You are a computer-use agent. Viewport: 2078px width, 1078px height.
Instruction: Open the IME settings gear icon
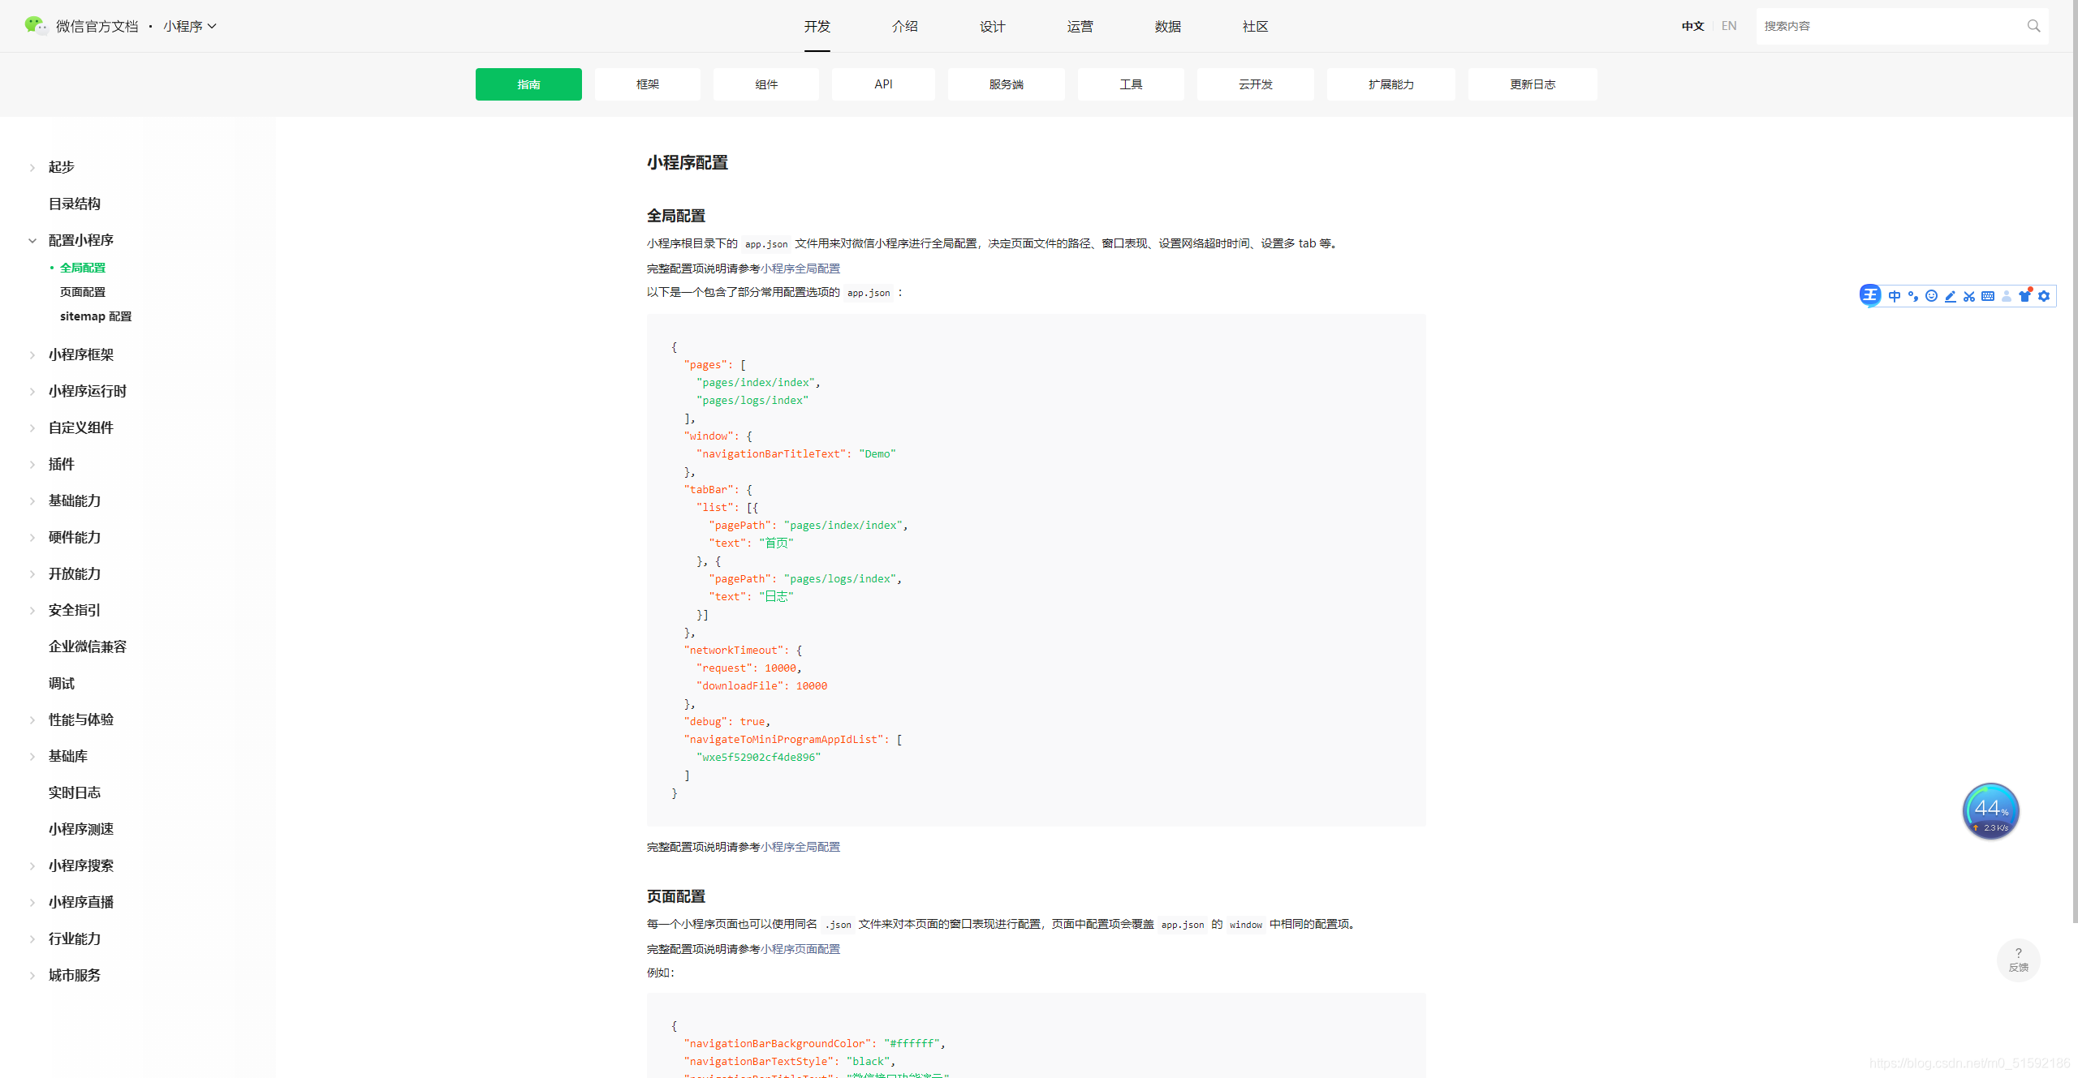point(2044,296)
